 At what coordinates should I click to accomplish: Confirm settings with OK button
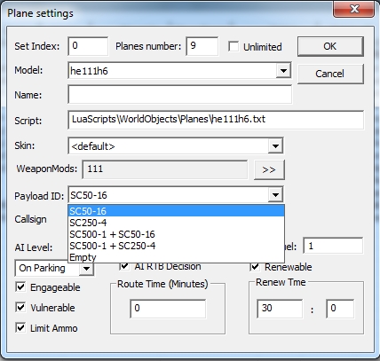coord(330,46)
